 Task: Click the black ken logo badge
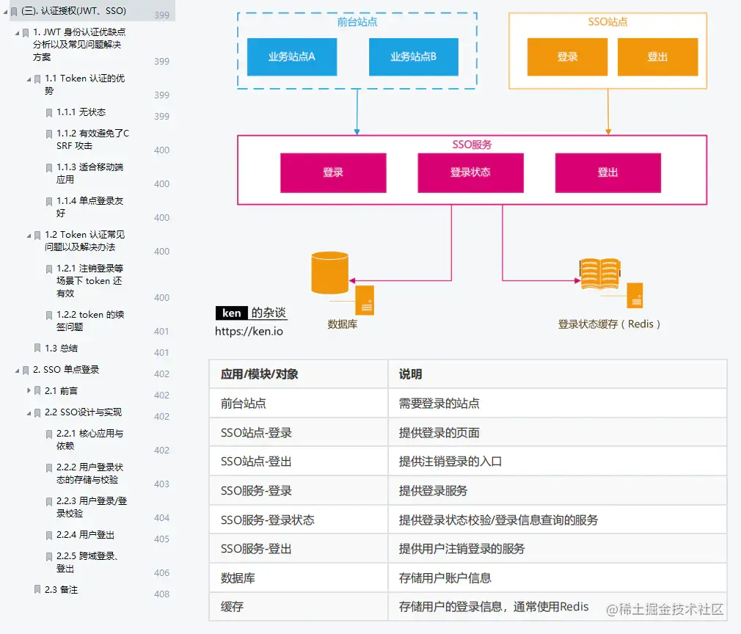(231, 313)
